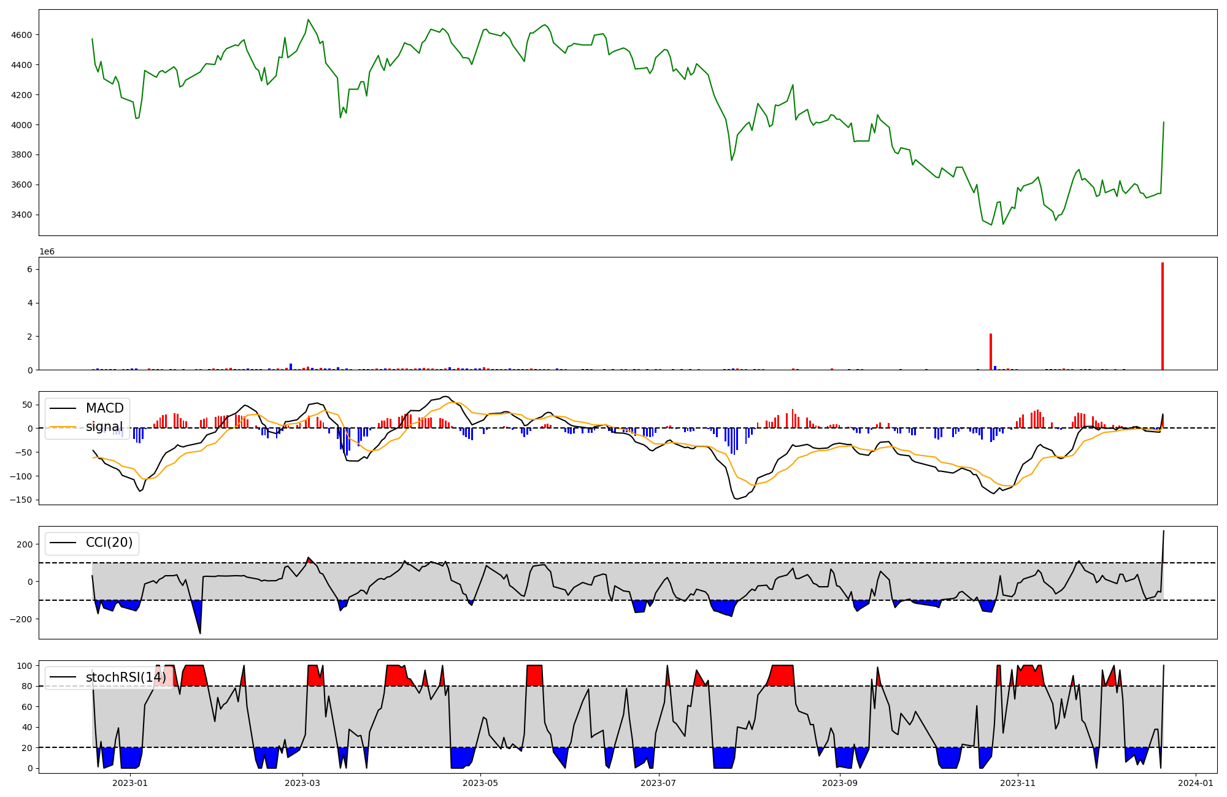Click the −150 tick on the MACD axis
Viewport: 1227px width, 797px height.
[x=20, y=500]
